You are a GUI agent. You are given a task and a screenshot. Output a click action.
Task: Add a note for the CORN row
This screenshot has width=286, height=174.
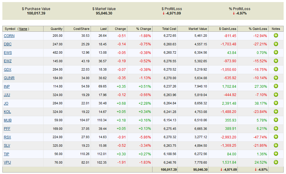(276, 36)
